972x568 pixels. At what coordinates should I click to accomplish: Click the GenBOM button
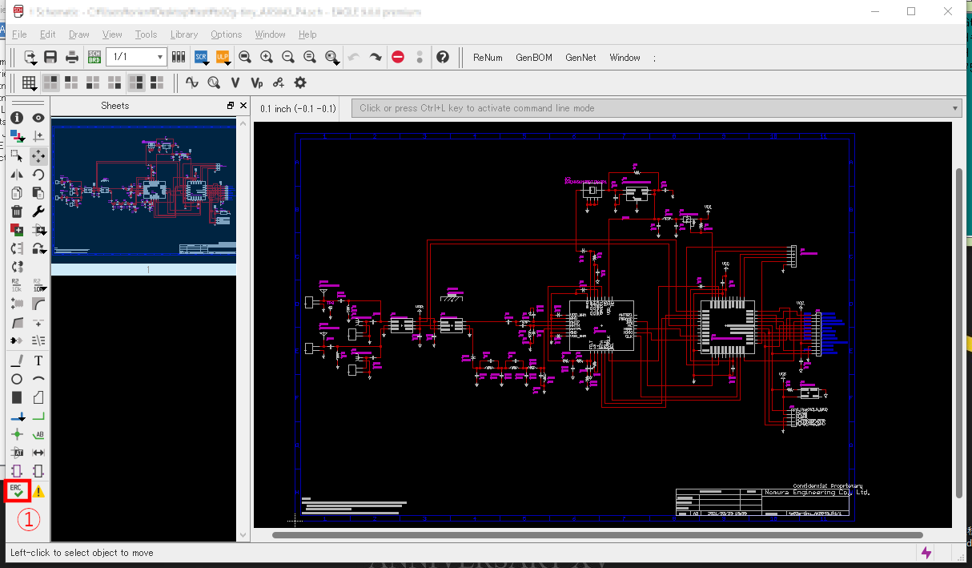click(x=534, y=57)
